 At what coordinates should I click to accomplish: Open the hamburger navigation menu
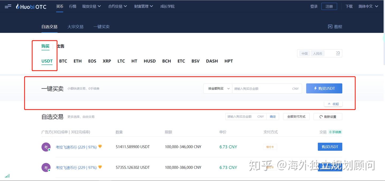click(8, 6)
